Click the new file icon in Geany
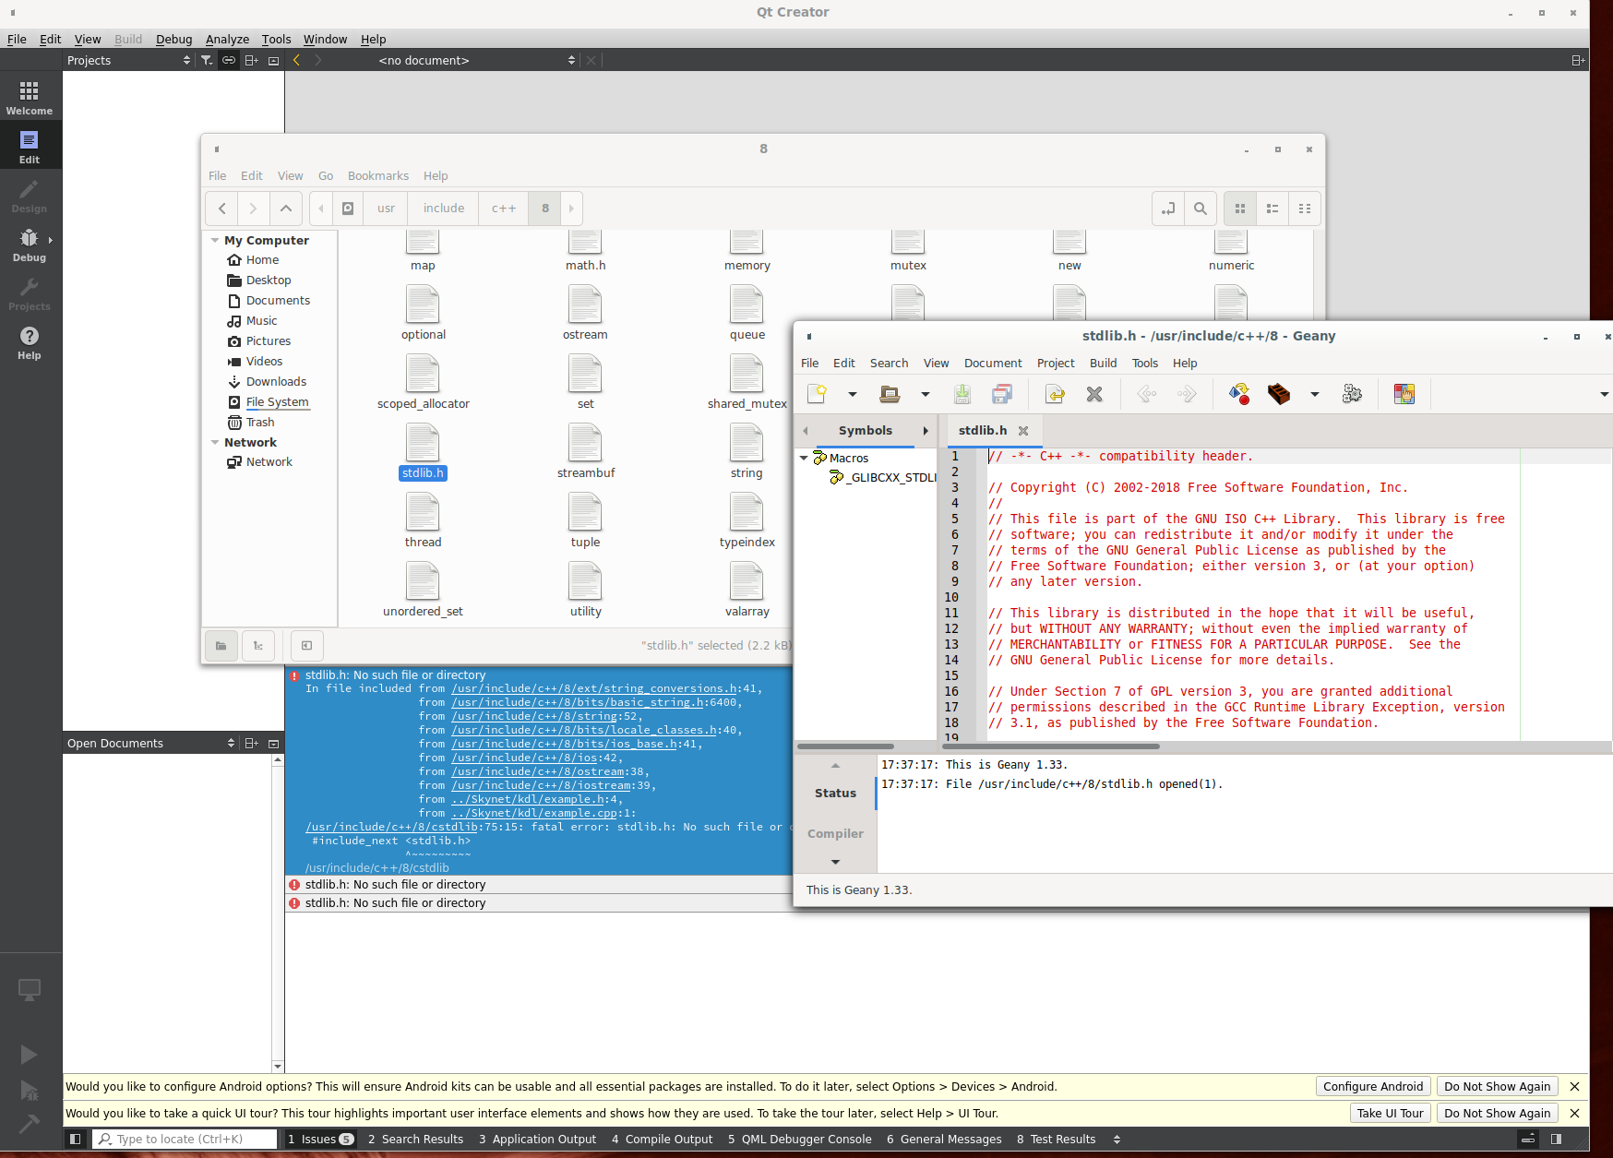The height and width of the screenshot is (1158, 1613). (817, 394)
